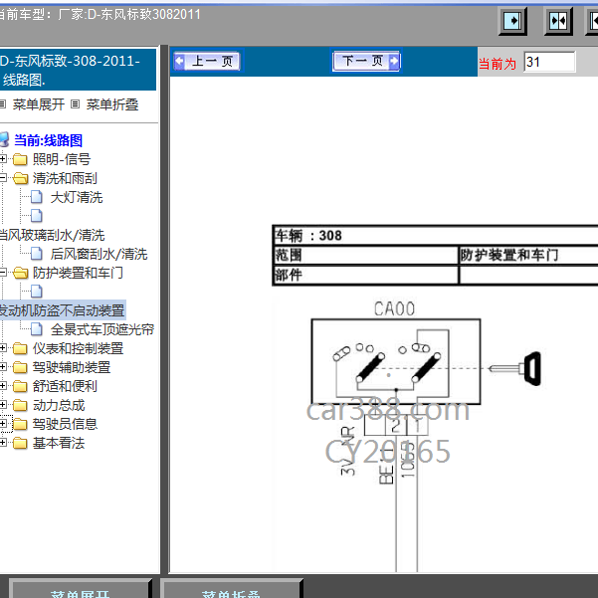
Task: Go to next page with 下一页 button
Action: pos(366,61)
